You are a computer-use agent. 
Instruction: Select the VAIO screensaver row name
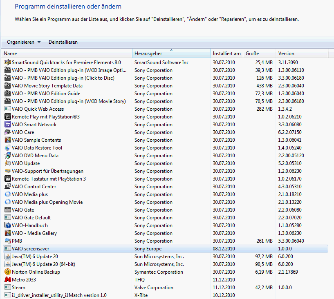pos(31,249)
